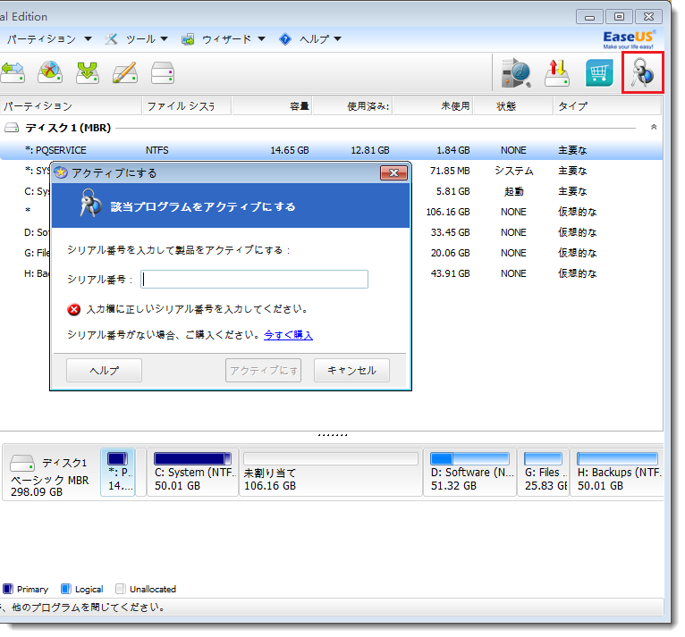685x637 pixels.
Task: Select the D: Software partition block
Action: [470, 473]
